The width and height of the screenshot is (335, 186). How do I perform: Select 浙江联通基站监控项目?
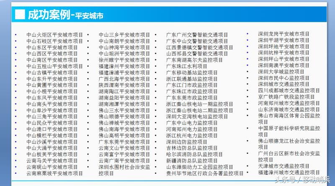[192, 79]
